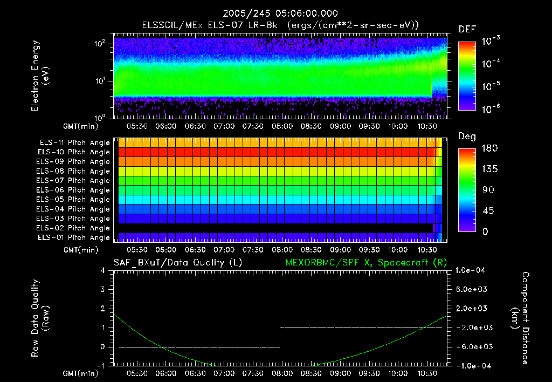
Task: Click the 10^2 tick on the electron energy axis
Action: pyautogui.click(x=100, y=44)
